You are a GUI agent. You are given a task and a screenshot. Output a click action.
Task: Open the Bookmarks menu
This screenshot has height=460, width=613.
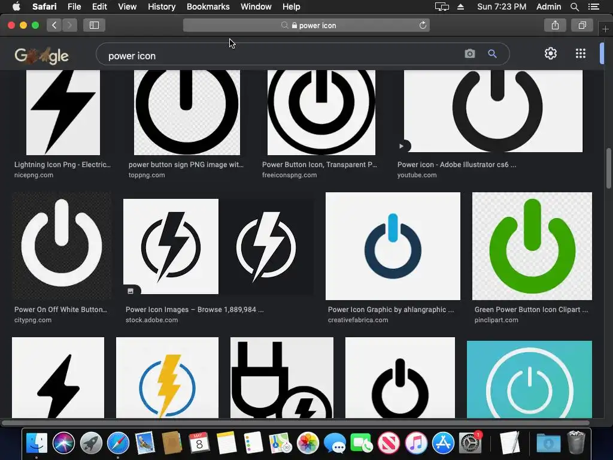(208, 7)
